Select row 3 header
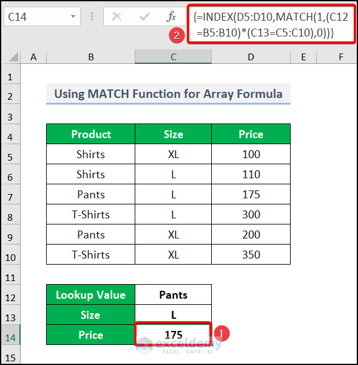Screen dimensions: 358x365 tap(11, 114)
